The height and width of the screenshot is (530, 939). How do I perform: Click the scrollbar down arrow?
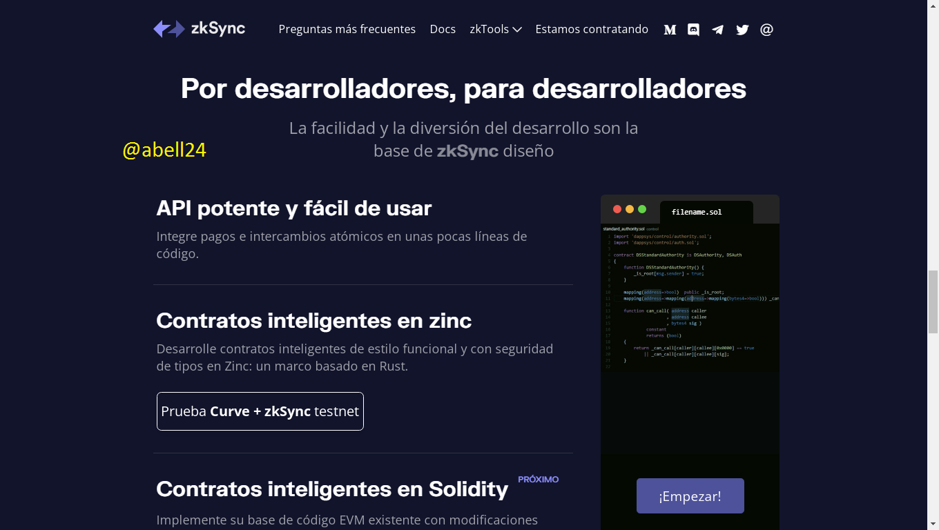pyautogui.click(x=933, y=524)
